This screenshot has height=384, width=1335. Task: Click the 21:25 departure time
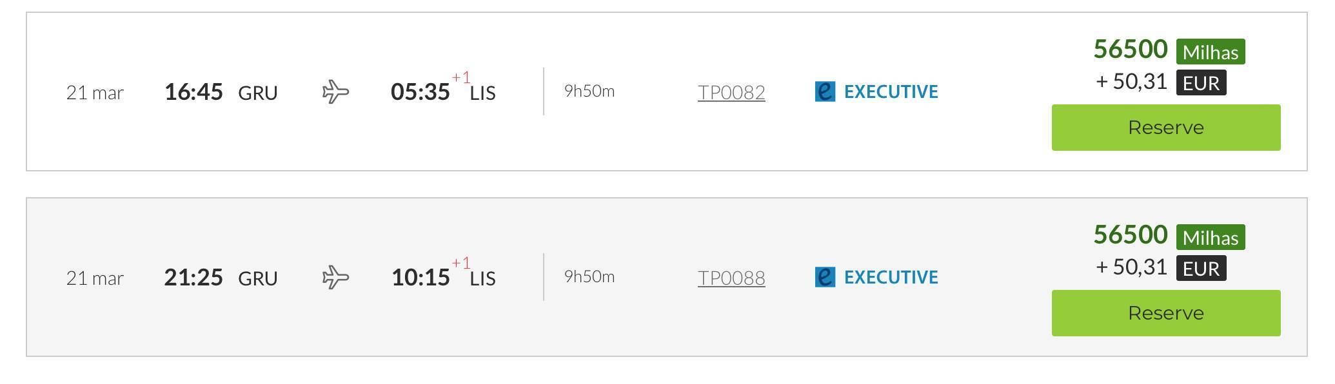pyautogui.click(x=193, y=277)
